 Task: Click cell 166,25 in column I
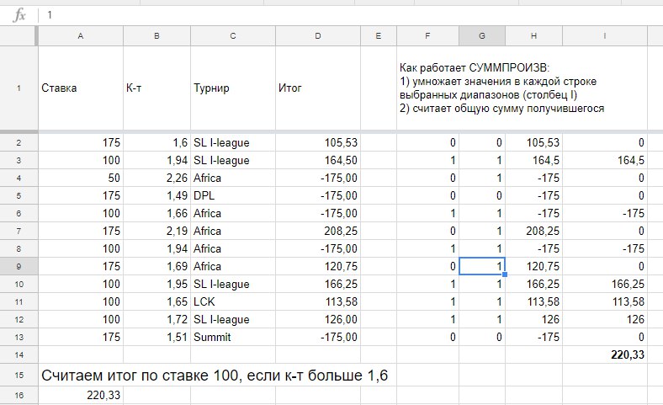(605, 284)
